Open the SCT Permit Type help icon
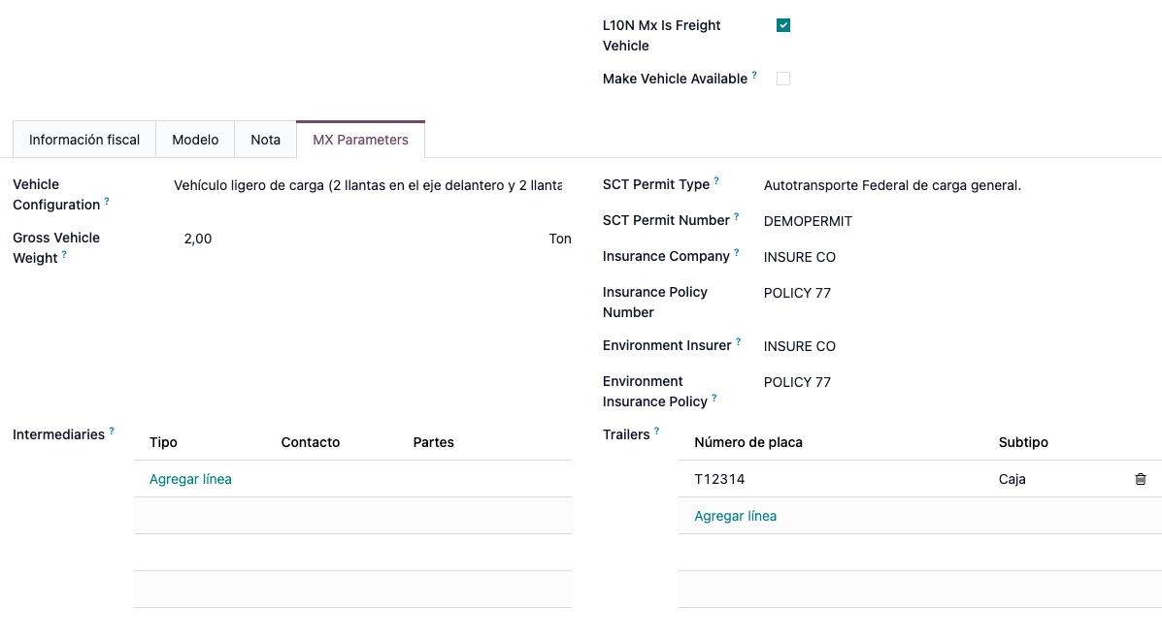The width and height of the screenshot is (1162, 640). (717, 178)
